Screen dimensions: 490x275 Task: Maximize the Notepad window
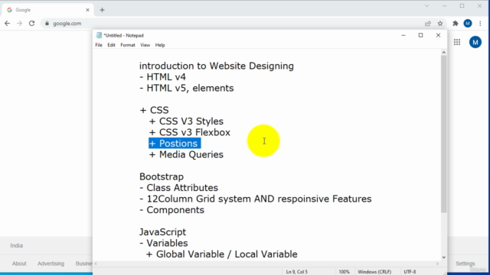[420, 35]
